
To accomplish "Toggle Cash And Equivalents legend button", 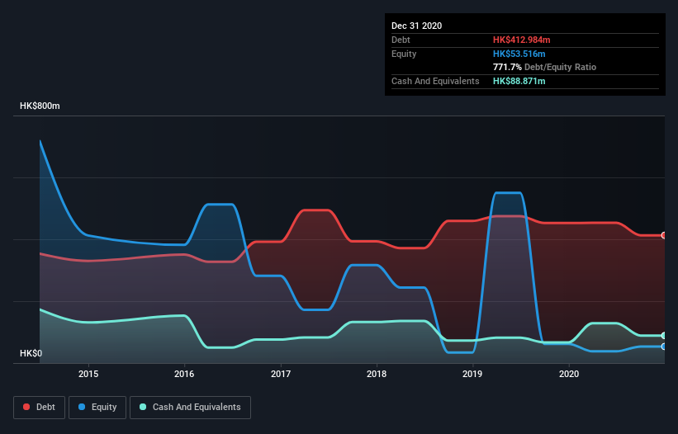I will click(190, 408).
